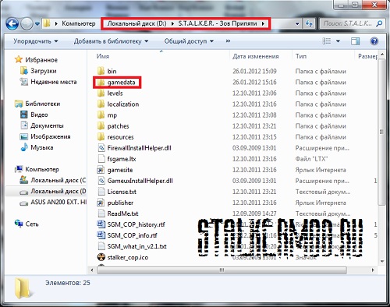The height and width of the screenshot is (307, 390).
Task: Open the Общий доступ menu
Action: point(189,41)
